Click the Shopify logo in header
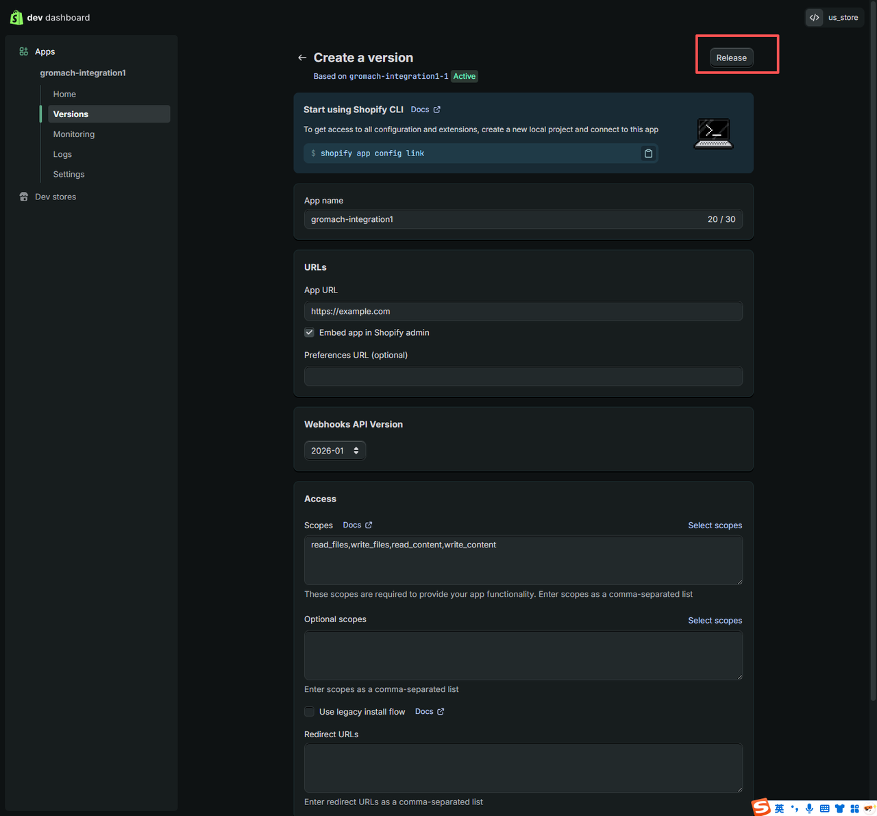877x816 pixels. (16, 17)
